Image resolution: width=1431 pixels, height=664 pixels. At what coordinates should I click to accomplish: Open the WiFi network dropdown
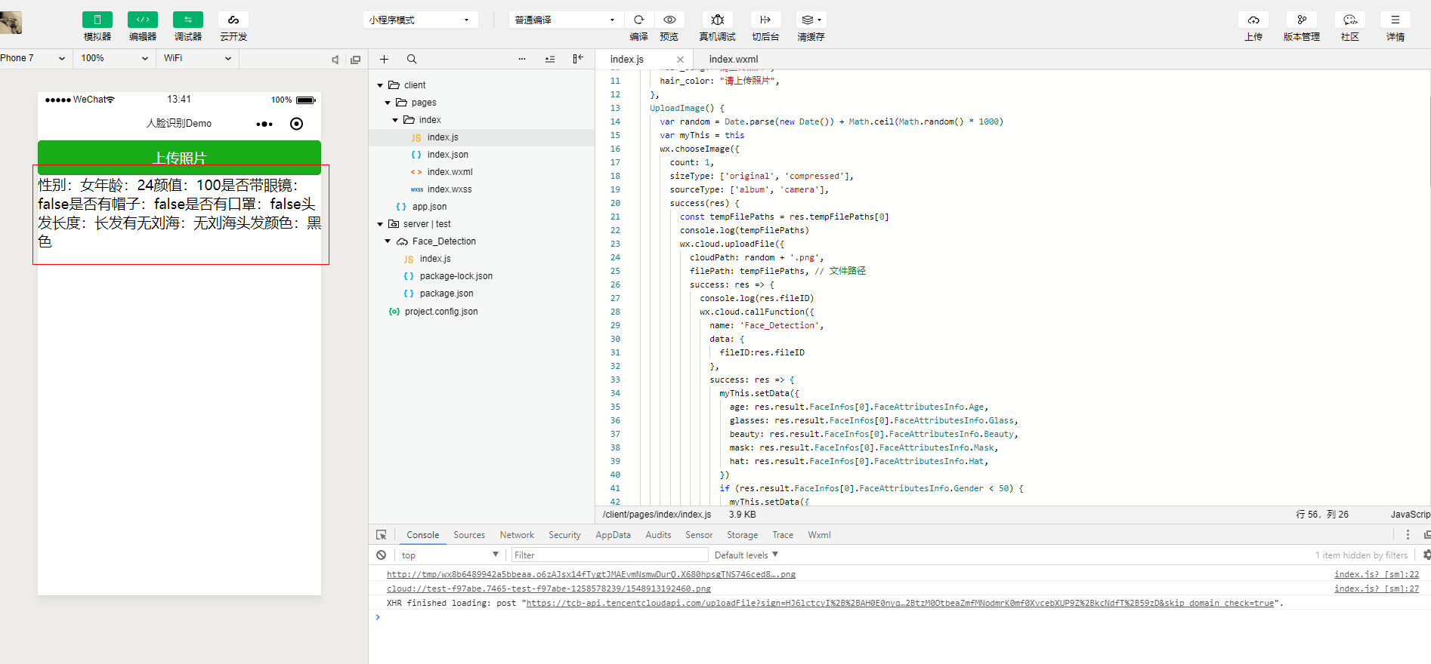197,58
